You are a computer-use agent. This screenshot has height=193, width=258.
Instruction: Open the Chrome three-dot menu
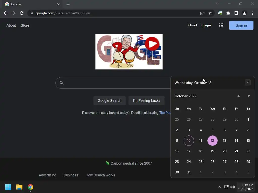click(x=252, y=13)
